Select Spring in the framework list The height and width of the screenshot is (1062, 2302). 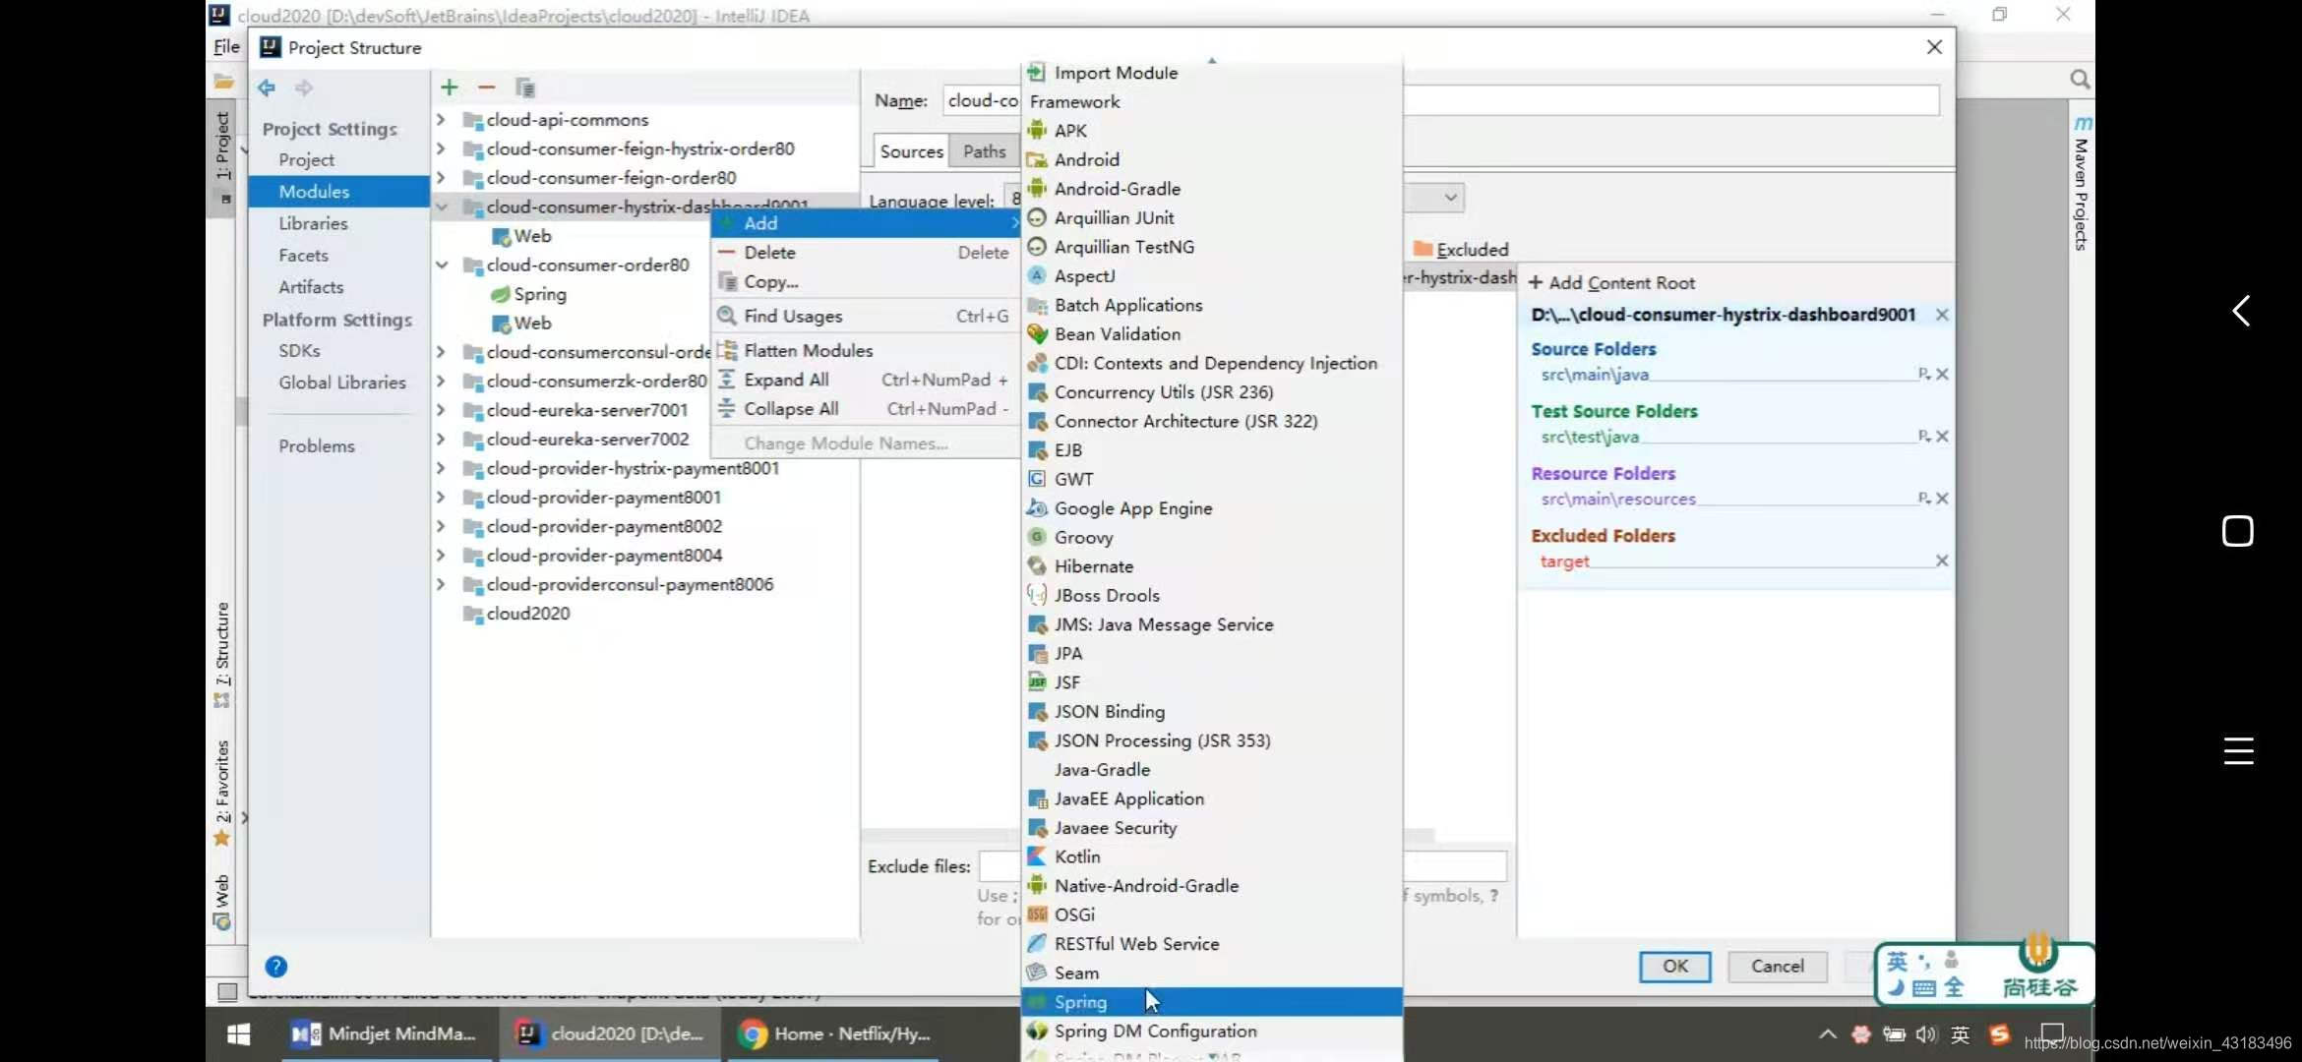pos(1212,1002)
